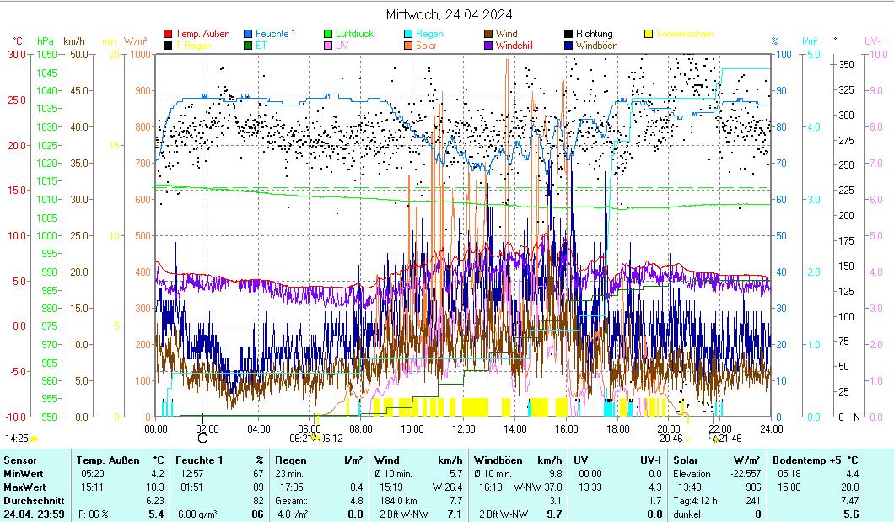This screenshot has width=894, height=522.
Task: Click the 12:00 time axis label
Action: 463,428
